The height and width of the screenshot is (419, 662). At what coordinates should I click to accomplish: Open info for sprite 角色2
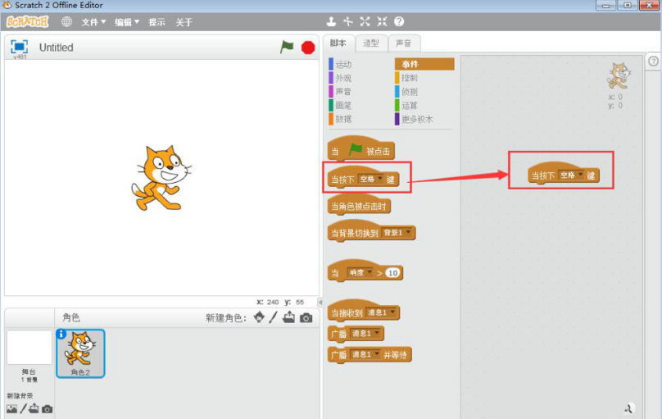click(61, 334)
